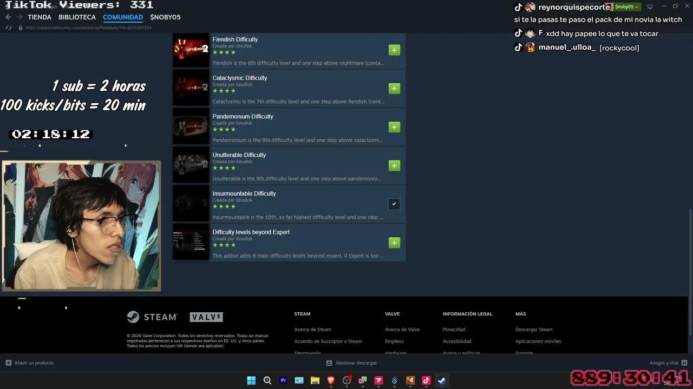Add Pandemonium Difficulty using its plus button
The height and width of the screenshot is (389, 693).
[394, 127]
